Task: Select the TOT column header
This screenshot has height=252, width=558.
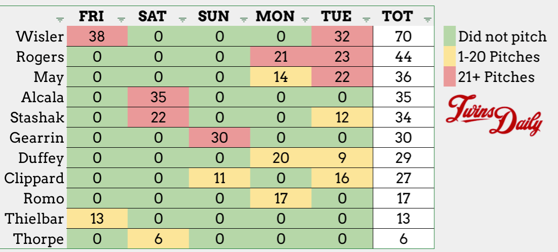Action: (397, 16)
